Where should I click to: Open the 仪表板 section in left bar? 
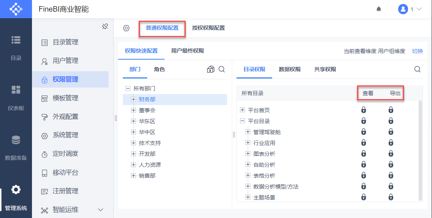tap(16, 97)
